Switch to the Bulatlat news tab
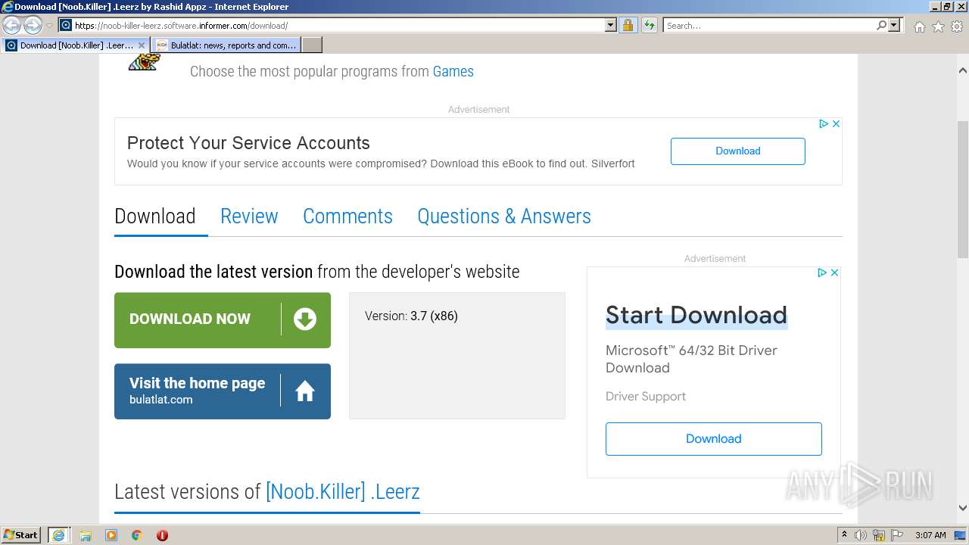 (226, 45)
